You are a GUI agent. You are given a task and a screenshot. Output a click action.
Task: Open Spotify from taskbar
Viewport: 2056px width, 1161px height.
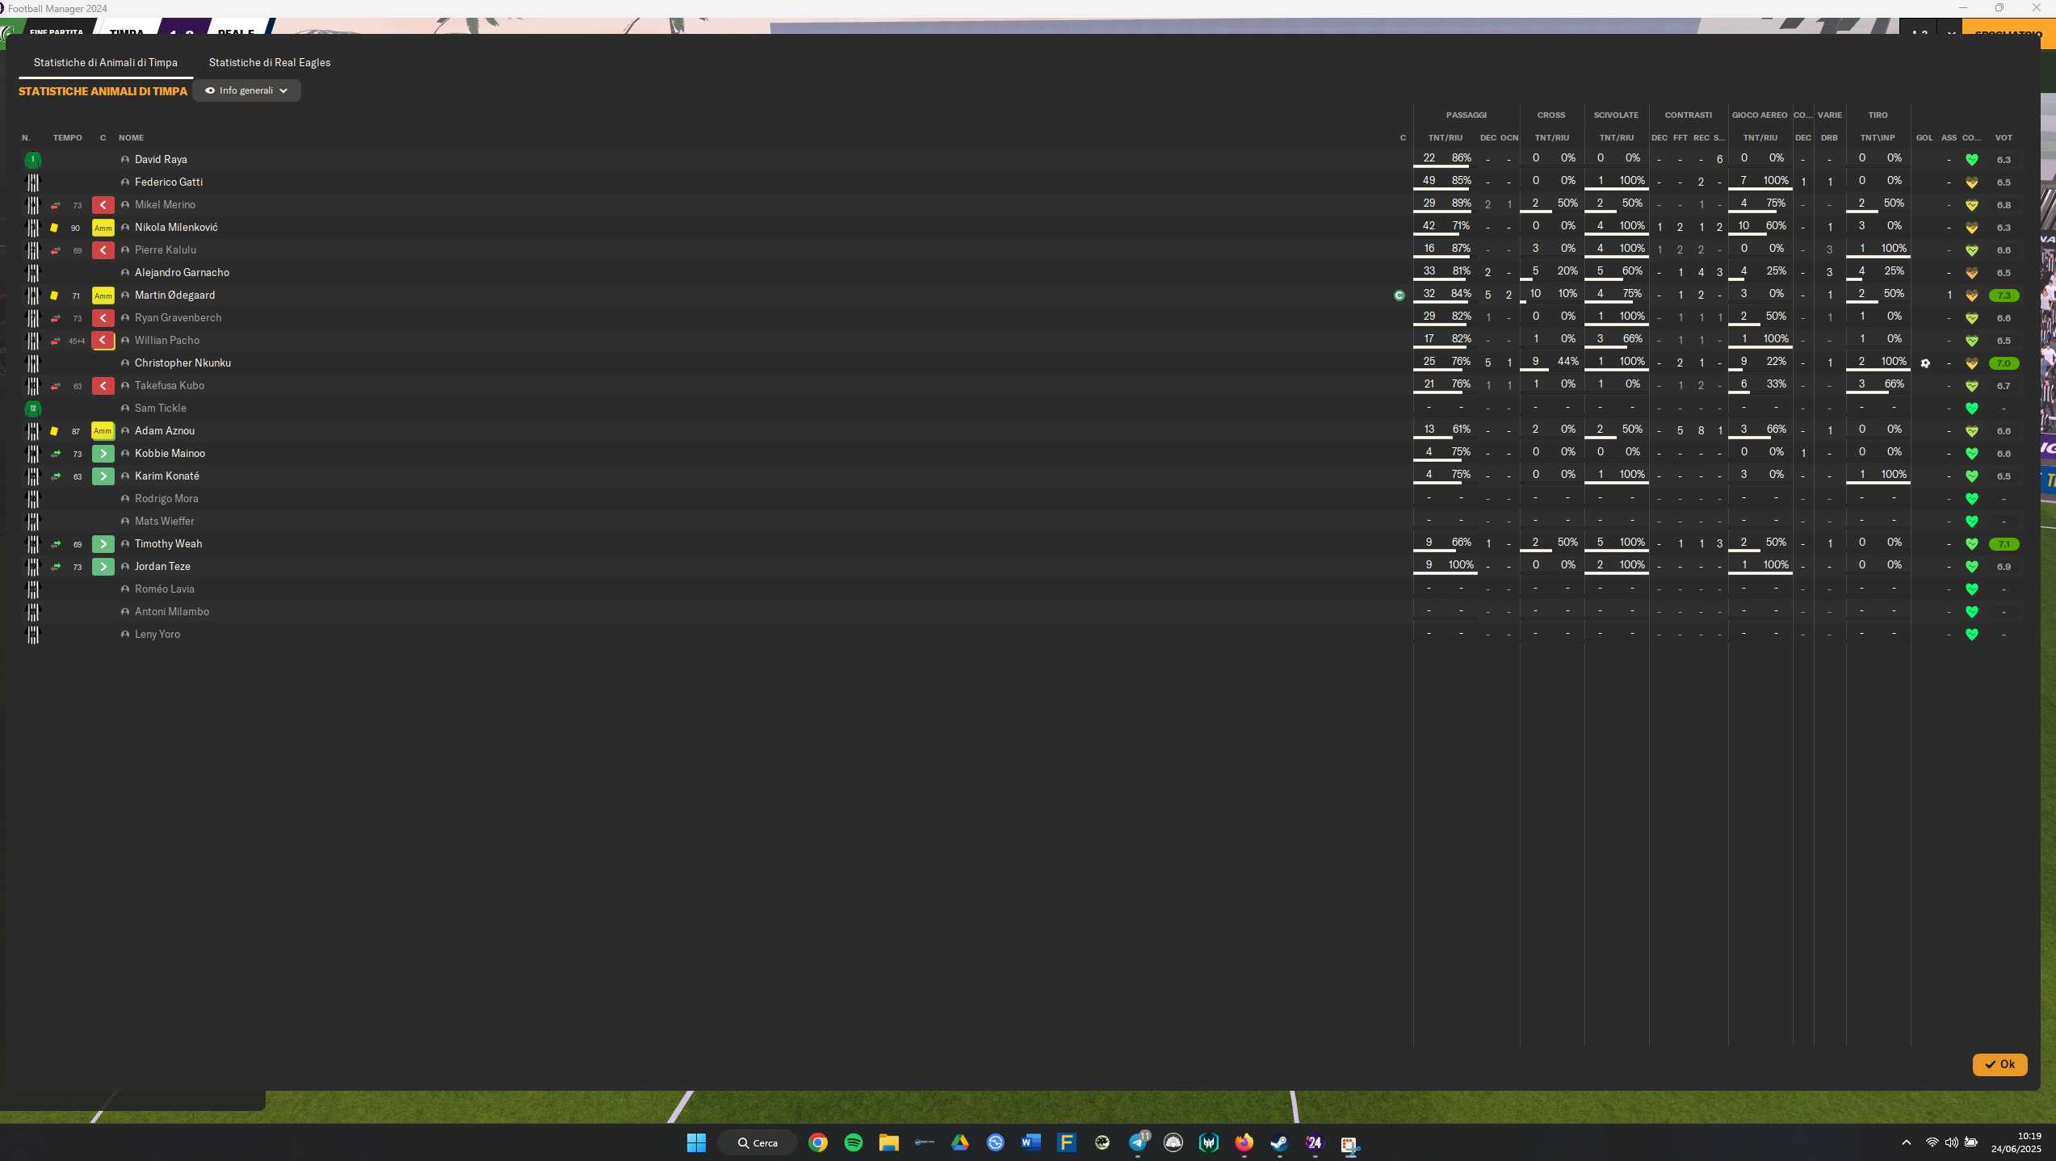tap(854, 1142)
